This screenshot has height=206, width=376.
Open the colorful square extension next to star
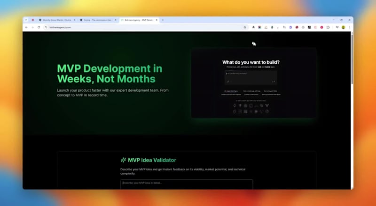pyautogui.click(x=259, y=27)
